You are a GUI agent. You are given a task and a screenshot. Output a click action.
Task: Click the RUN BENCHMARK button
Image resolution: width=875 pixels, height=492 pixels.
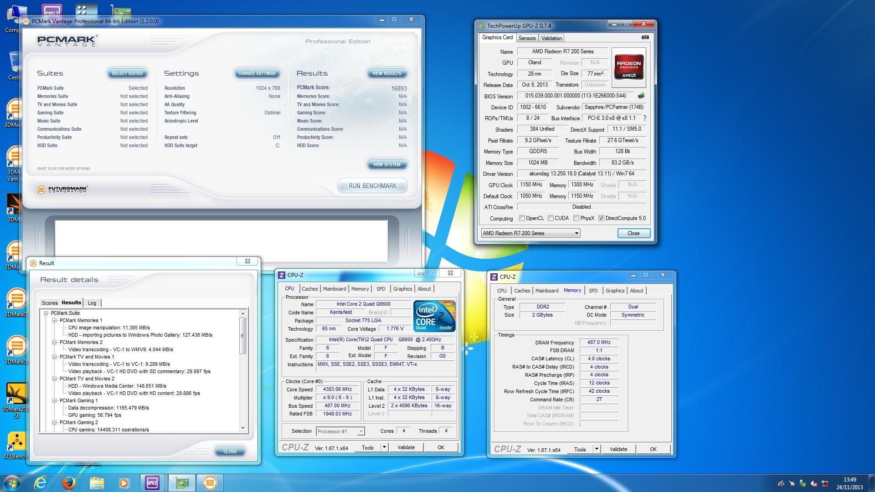pos(372,186)
